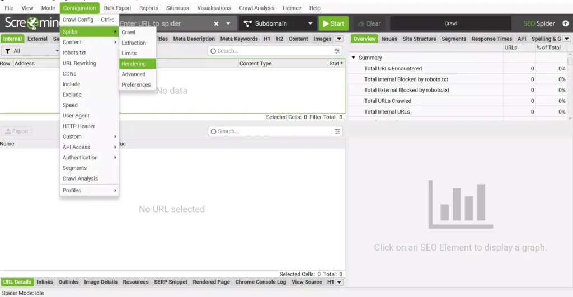Expand the API Access submenu
573x297 pixels.
(x=89, y=147)
